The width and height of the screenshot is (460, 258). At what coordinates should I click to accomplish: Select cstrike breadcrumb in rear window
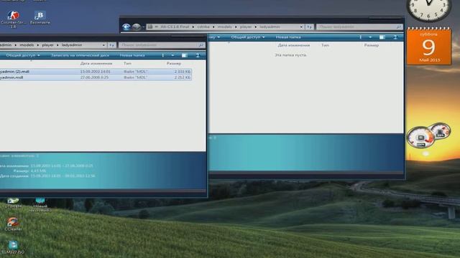click(203, 27)
